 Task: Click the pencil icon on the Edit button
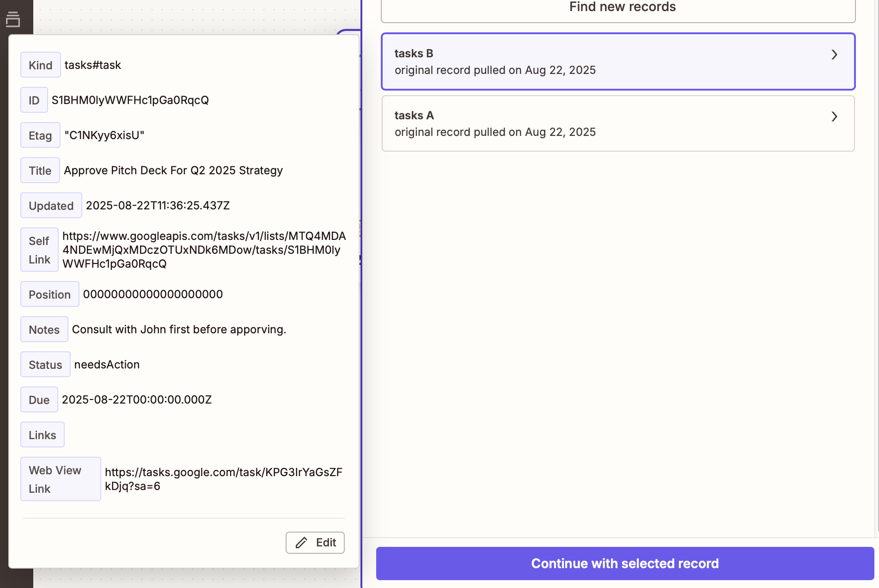point(301,543)
